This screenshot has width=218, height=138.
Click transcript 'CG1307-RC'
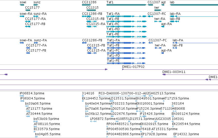(157, 14)
